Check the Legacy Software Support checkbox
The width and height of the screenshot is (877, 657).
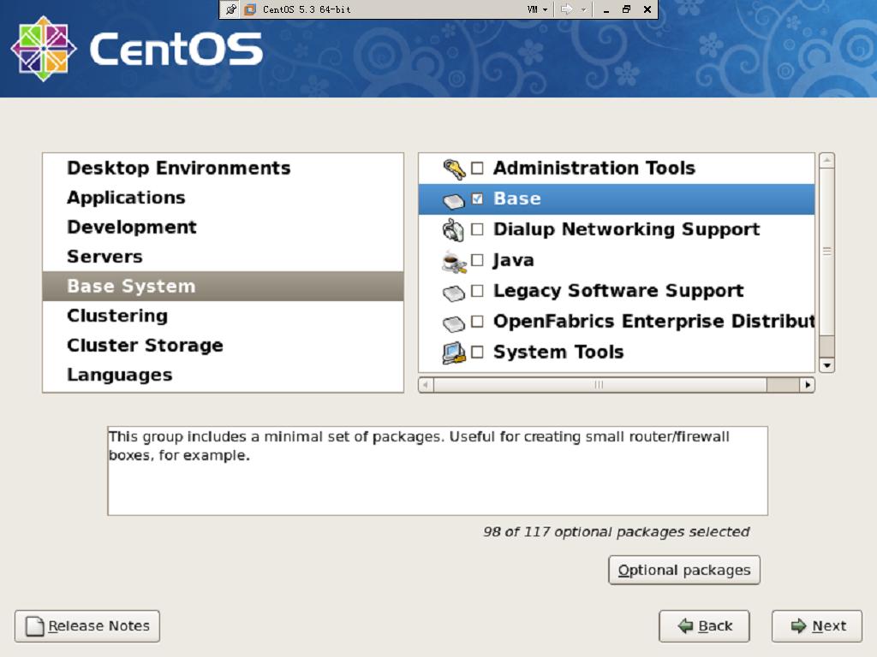point(477,291)
